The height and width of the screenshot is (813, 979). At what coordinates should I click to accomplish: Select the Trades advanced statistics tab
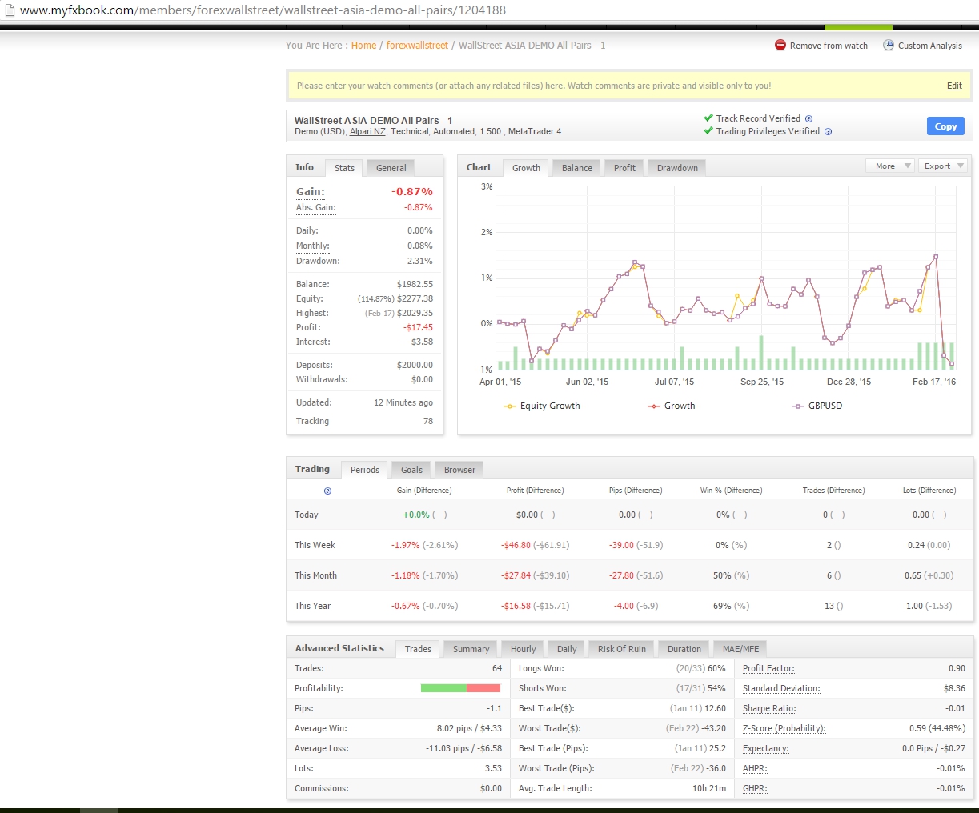click(x=418, y=649)
